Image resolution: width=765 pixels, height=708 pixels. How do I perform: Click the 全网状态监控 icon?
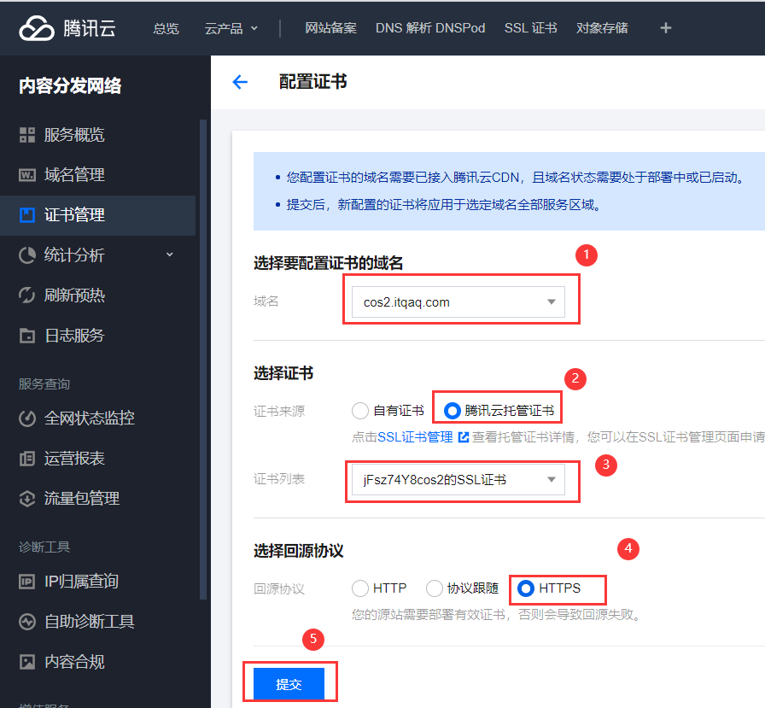coord(26,418)
